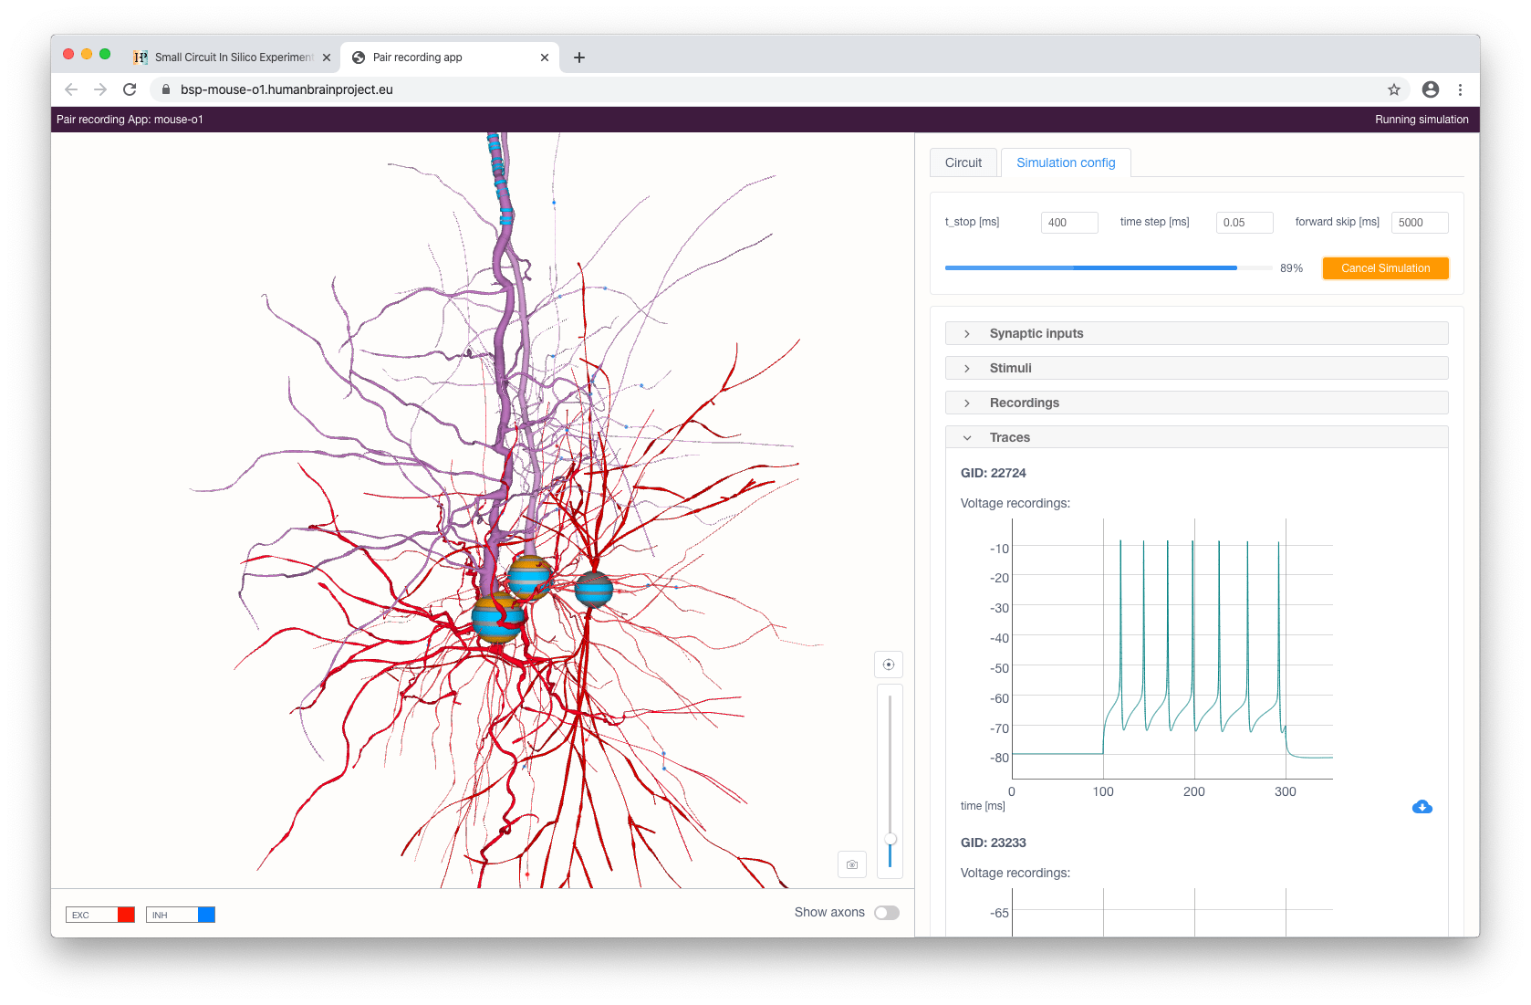Click the EXC legend label

point(81,915)
